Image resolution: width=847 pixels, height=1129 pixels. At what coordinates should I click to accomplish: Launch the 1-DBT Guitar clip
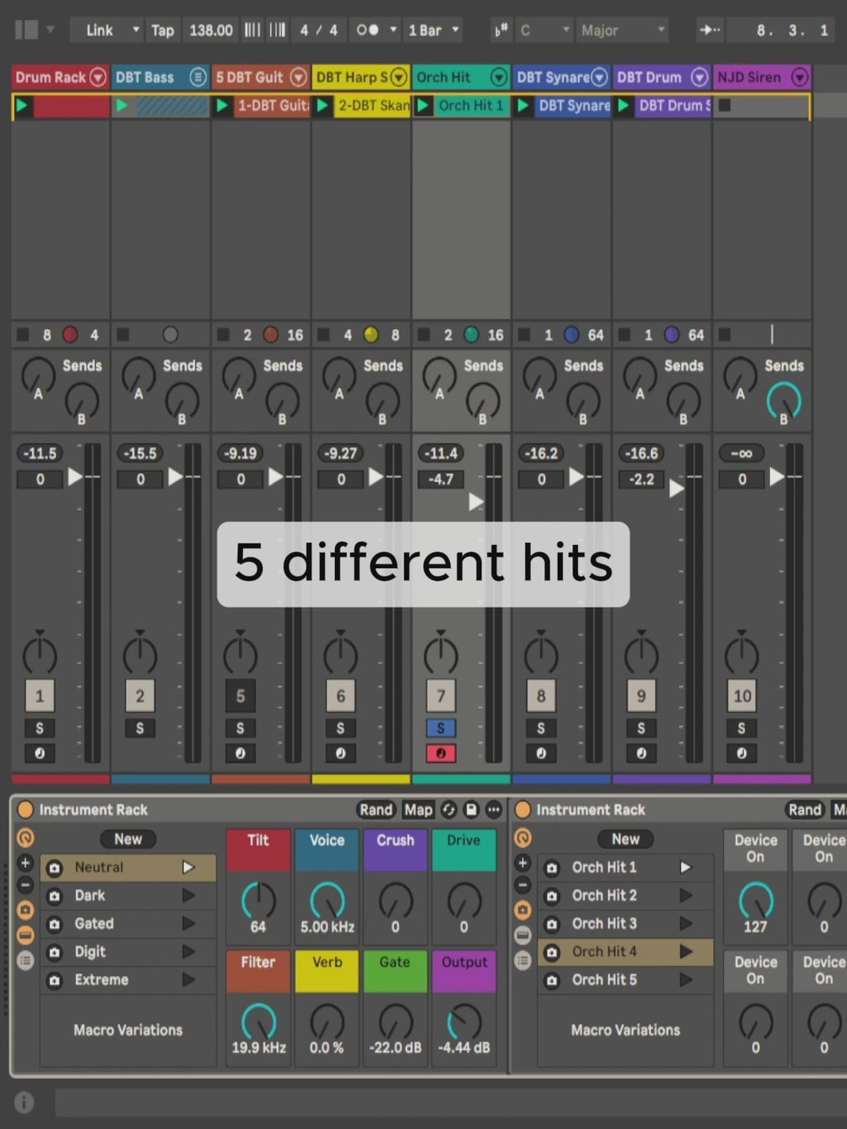pos(223,106)
